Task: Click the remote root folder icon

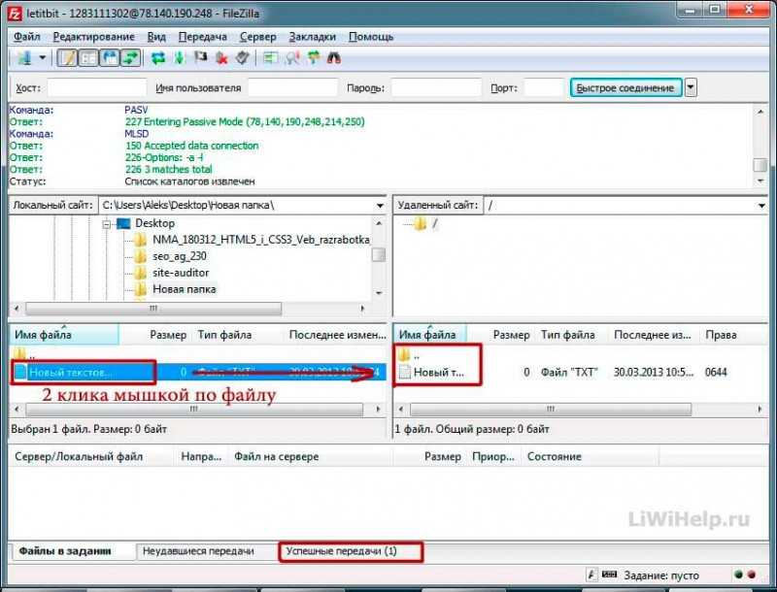Action: click(421, 224)
